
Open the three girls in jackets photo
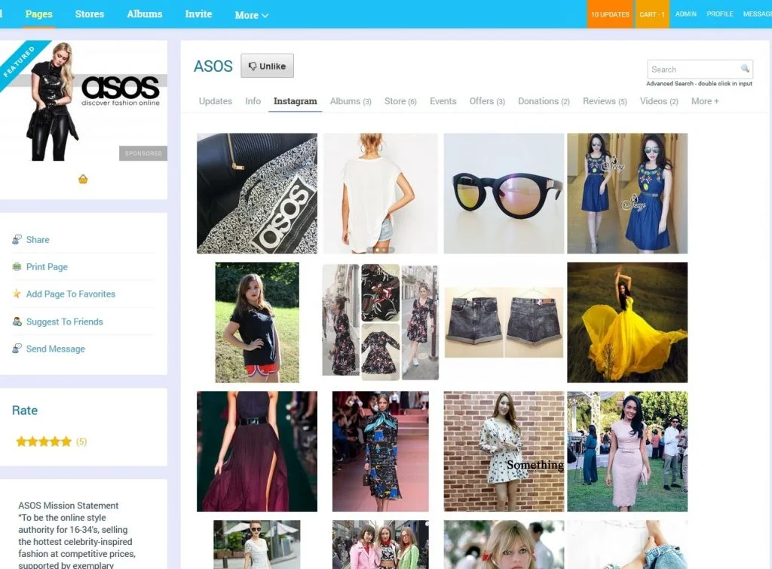pos(381,545)
